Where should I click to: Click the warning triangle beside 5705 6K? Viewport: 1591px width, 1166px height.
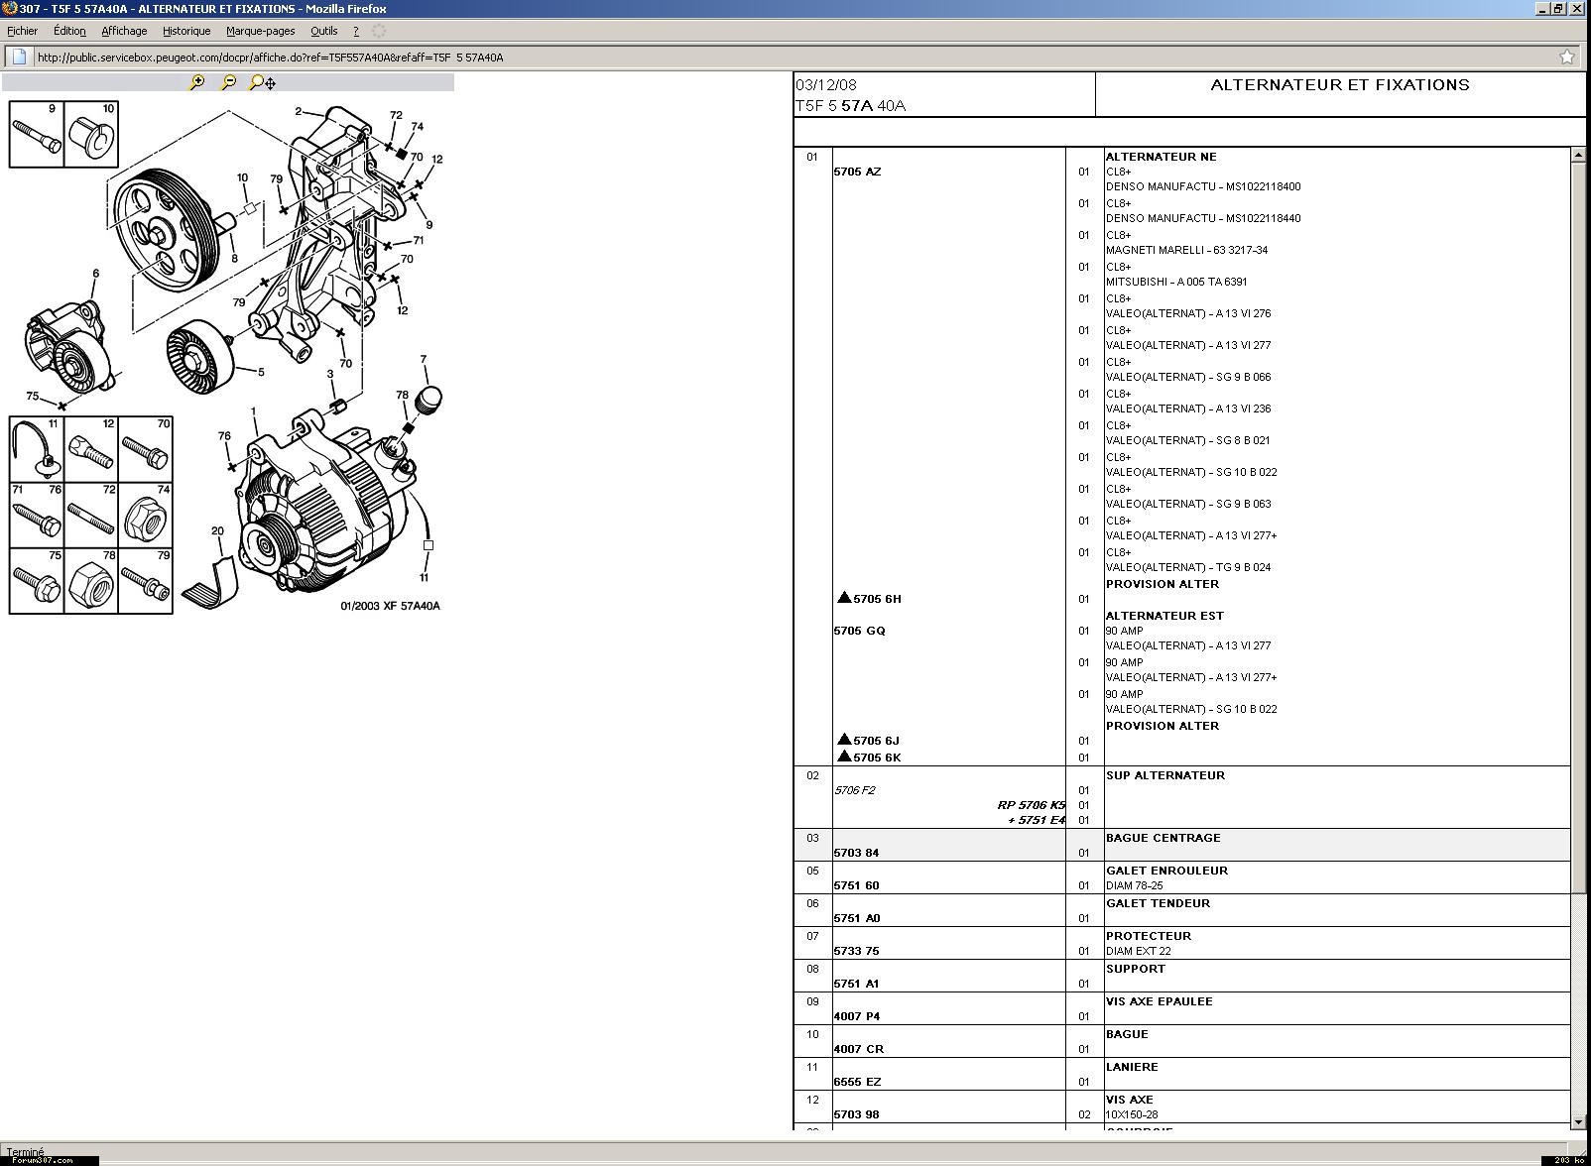click(x=844, y=756)
